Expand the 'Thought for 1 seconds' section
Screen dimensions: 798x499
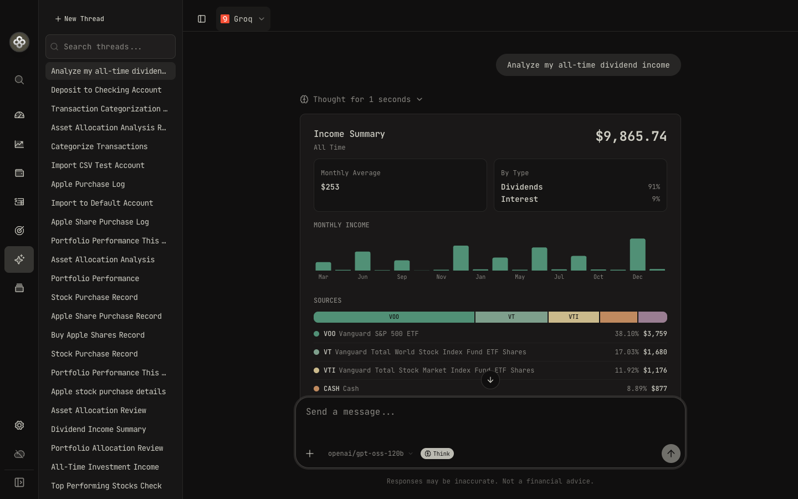[x=361, y=99]
